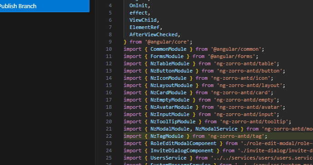Click the 'ng-zorro-antd/table' string
The image size is (313, 165).
tap(245, 63)
